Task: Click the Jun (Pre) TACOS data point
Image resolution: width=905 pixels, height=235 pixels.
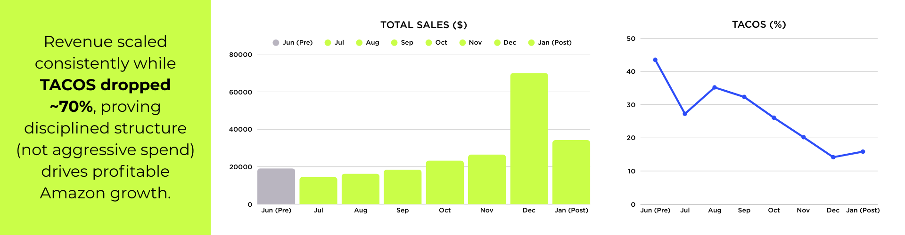Action: click(x=655, y=60)
